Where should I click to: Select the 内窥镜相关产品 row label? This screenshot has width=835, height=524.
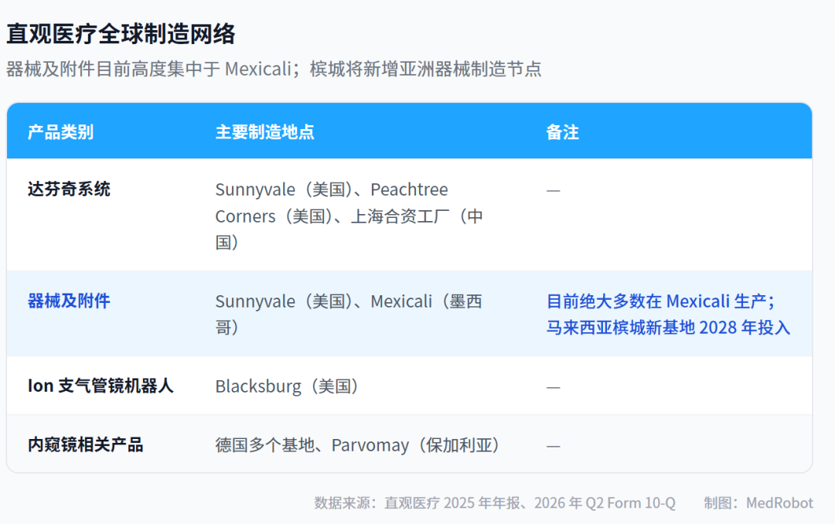[x=85, y=444]
